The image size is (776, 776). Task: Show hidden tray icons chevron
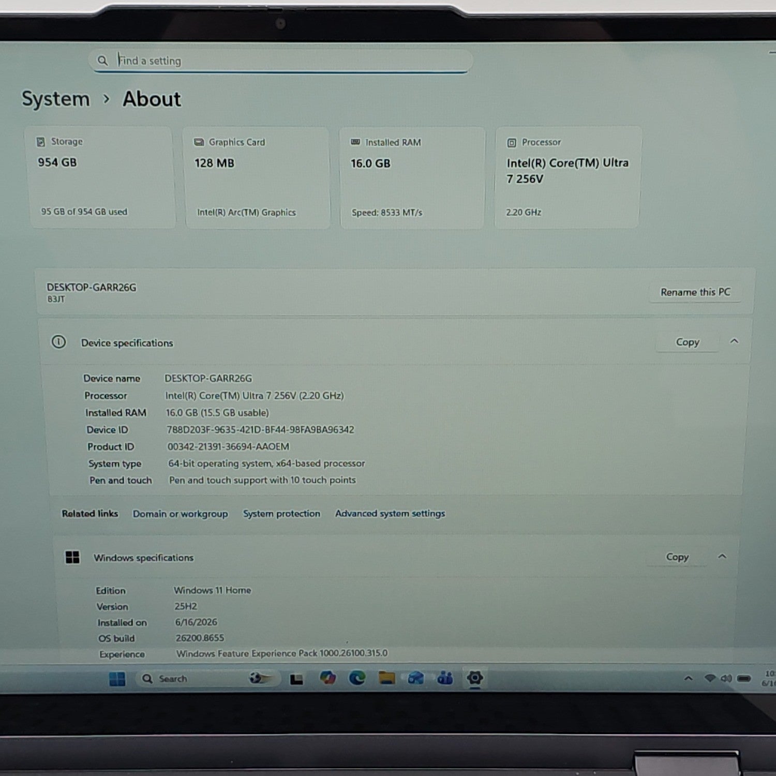pyautogui.click(x=688, y=678)
